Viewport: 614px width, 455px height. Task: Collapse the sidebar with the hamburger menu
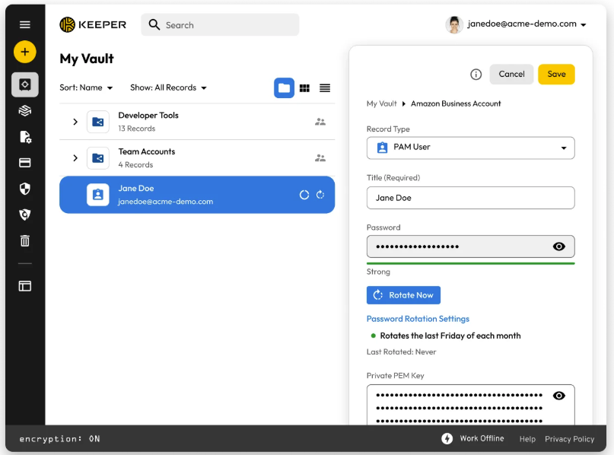24,24
